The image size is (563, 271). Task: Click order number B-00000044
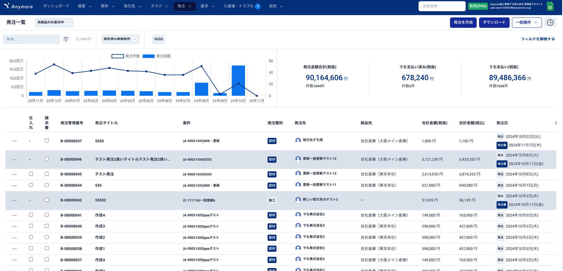[71, 185]
